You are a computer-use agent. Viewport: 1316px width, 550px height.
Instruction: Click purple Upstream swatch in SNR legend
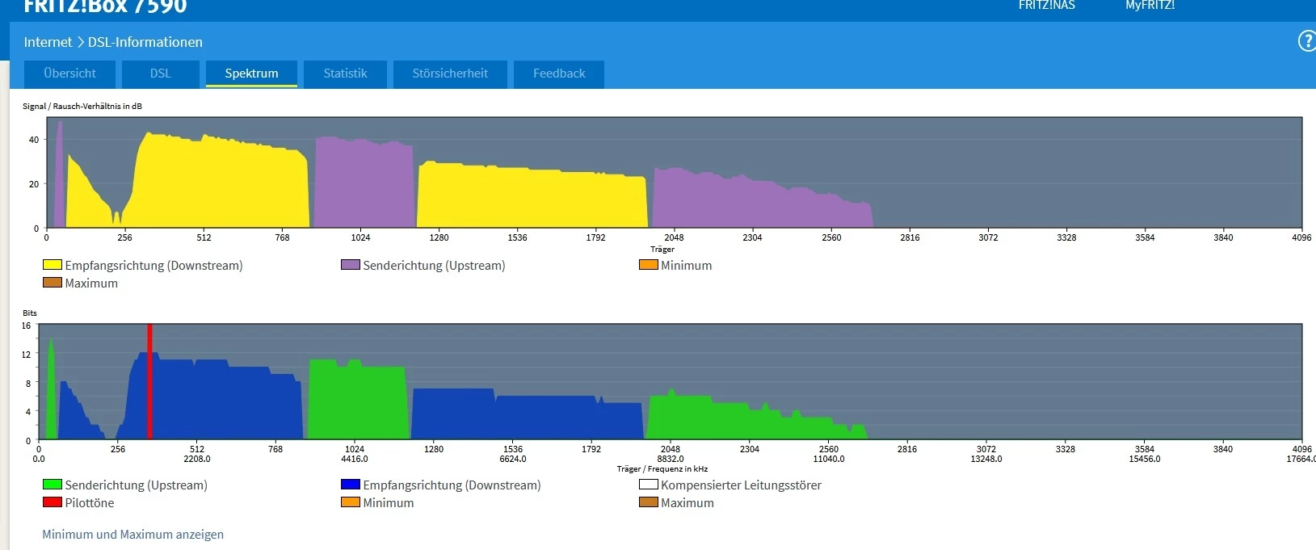(x=351, y=265)
